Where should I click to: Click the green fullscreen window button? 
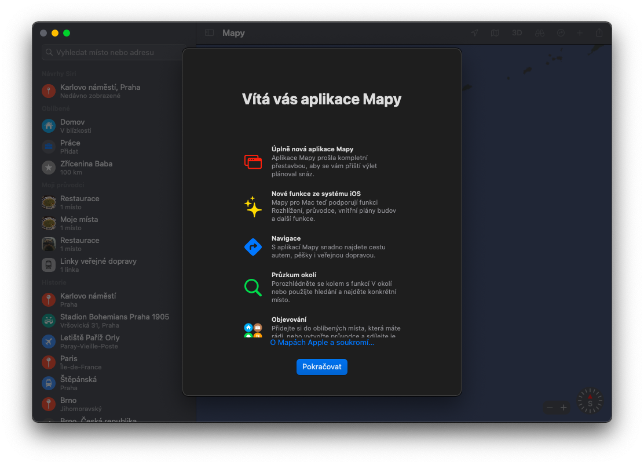(x=67, y=33)
